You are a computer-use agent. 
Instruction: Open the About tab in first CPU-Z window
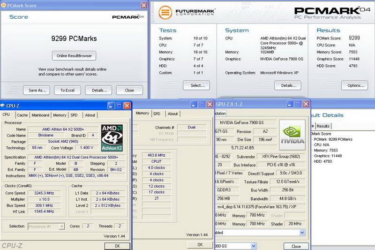tap(90, 115)
